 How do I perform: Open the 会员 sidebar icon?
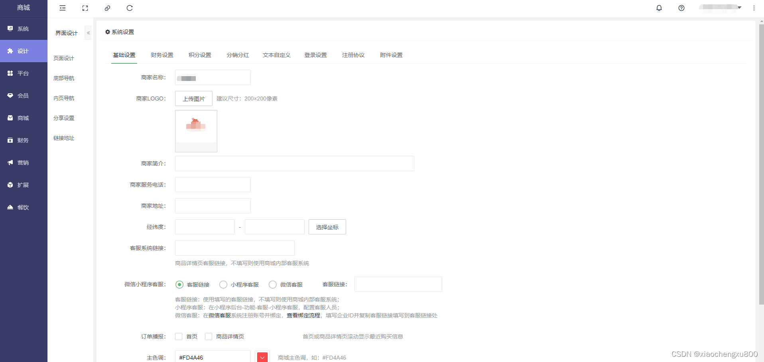coord(10,96)
